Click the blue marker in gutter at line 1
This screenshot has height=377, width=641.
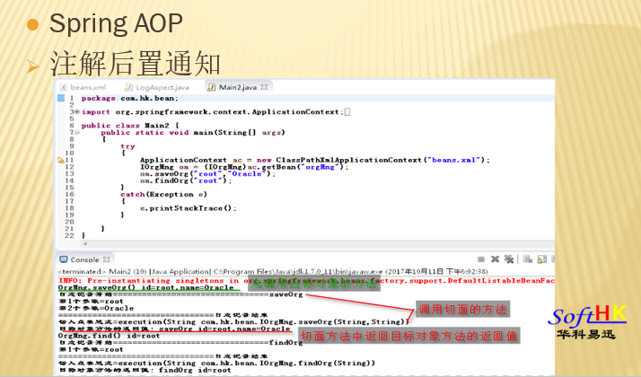61,98
